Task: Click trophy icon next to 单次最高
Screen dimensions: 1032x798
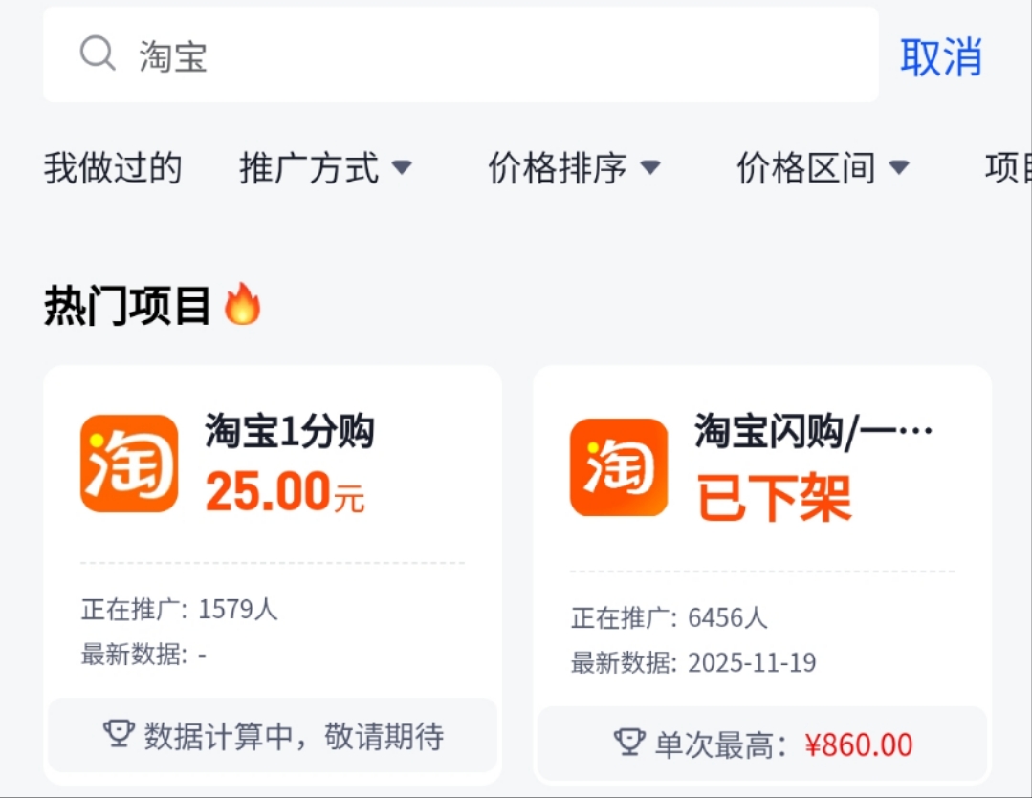Action: tap(628, 743)
